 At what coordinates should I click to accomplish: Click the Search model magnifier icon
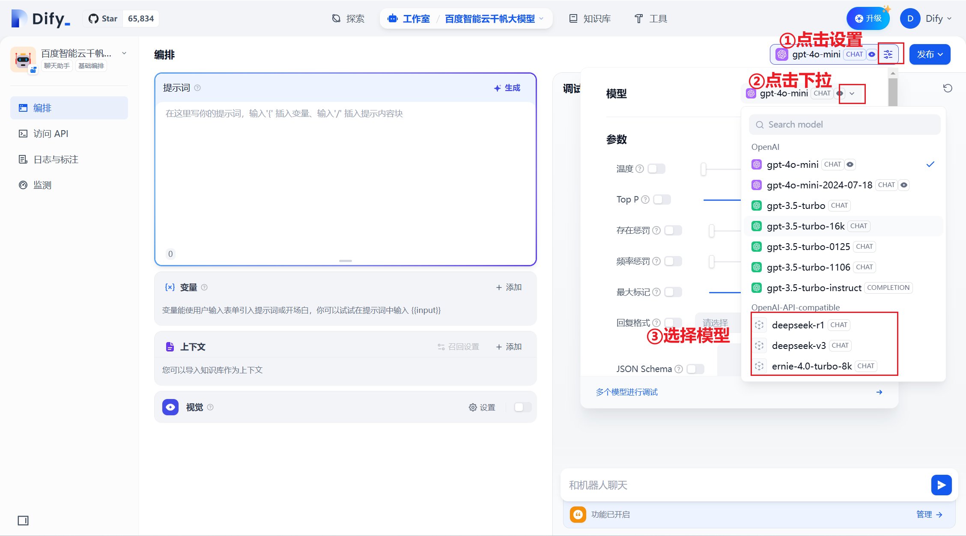760,125
